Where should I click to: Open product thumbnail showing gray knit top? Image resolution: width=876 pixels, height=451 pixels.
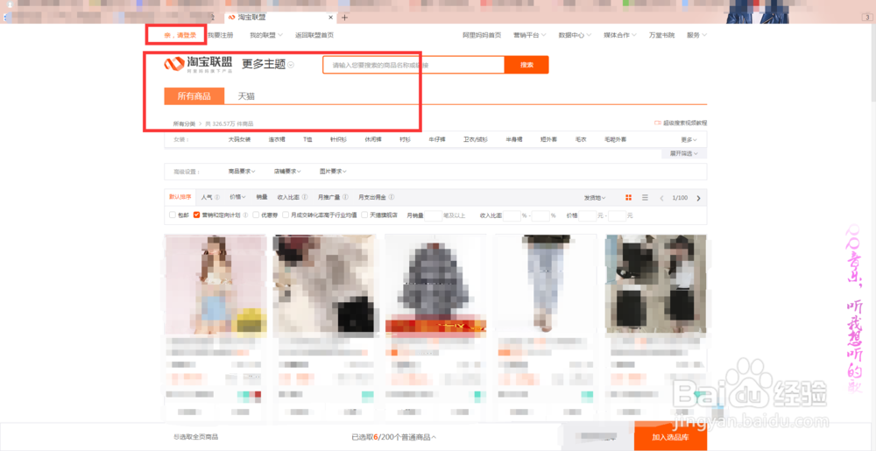pos(435,284)
